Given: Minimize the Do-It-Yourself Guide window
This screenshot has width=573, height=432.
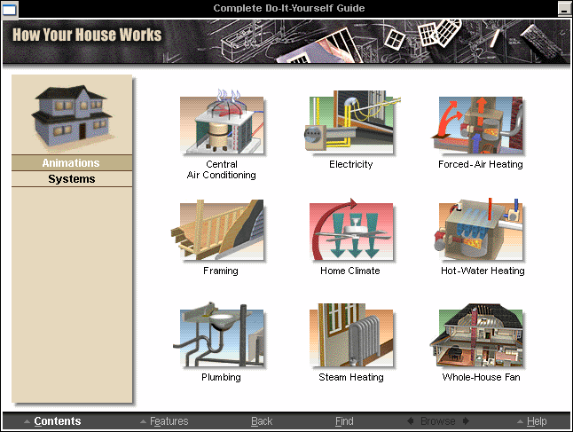Looking at the screenshot, I should coord(565,9).
